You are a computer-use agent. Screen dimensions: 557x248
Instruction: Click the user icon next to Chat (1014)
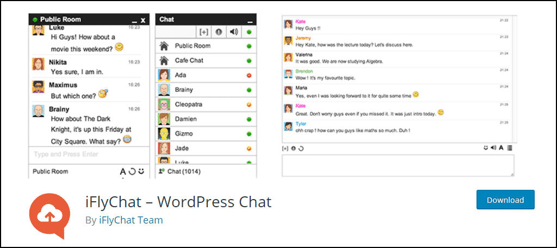162,171
